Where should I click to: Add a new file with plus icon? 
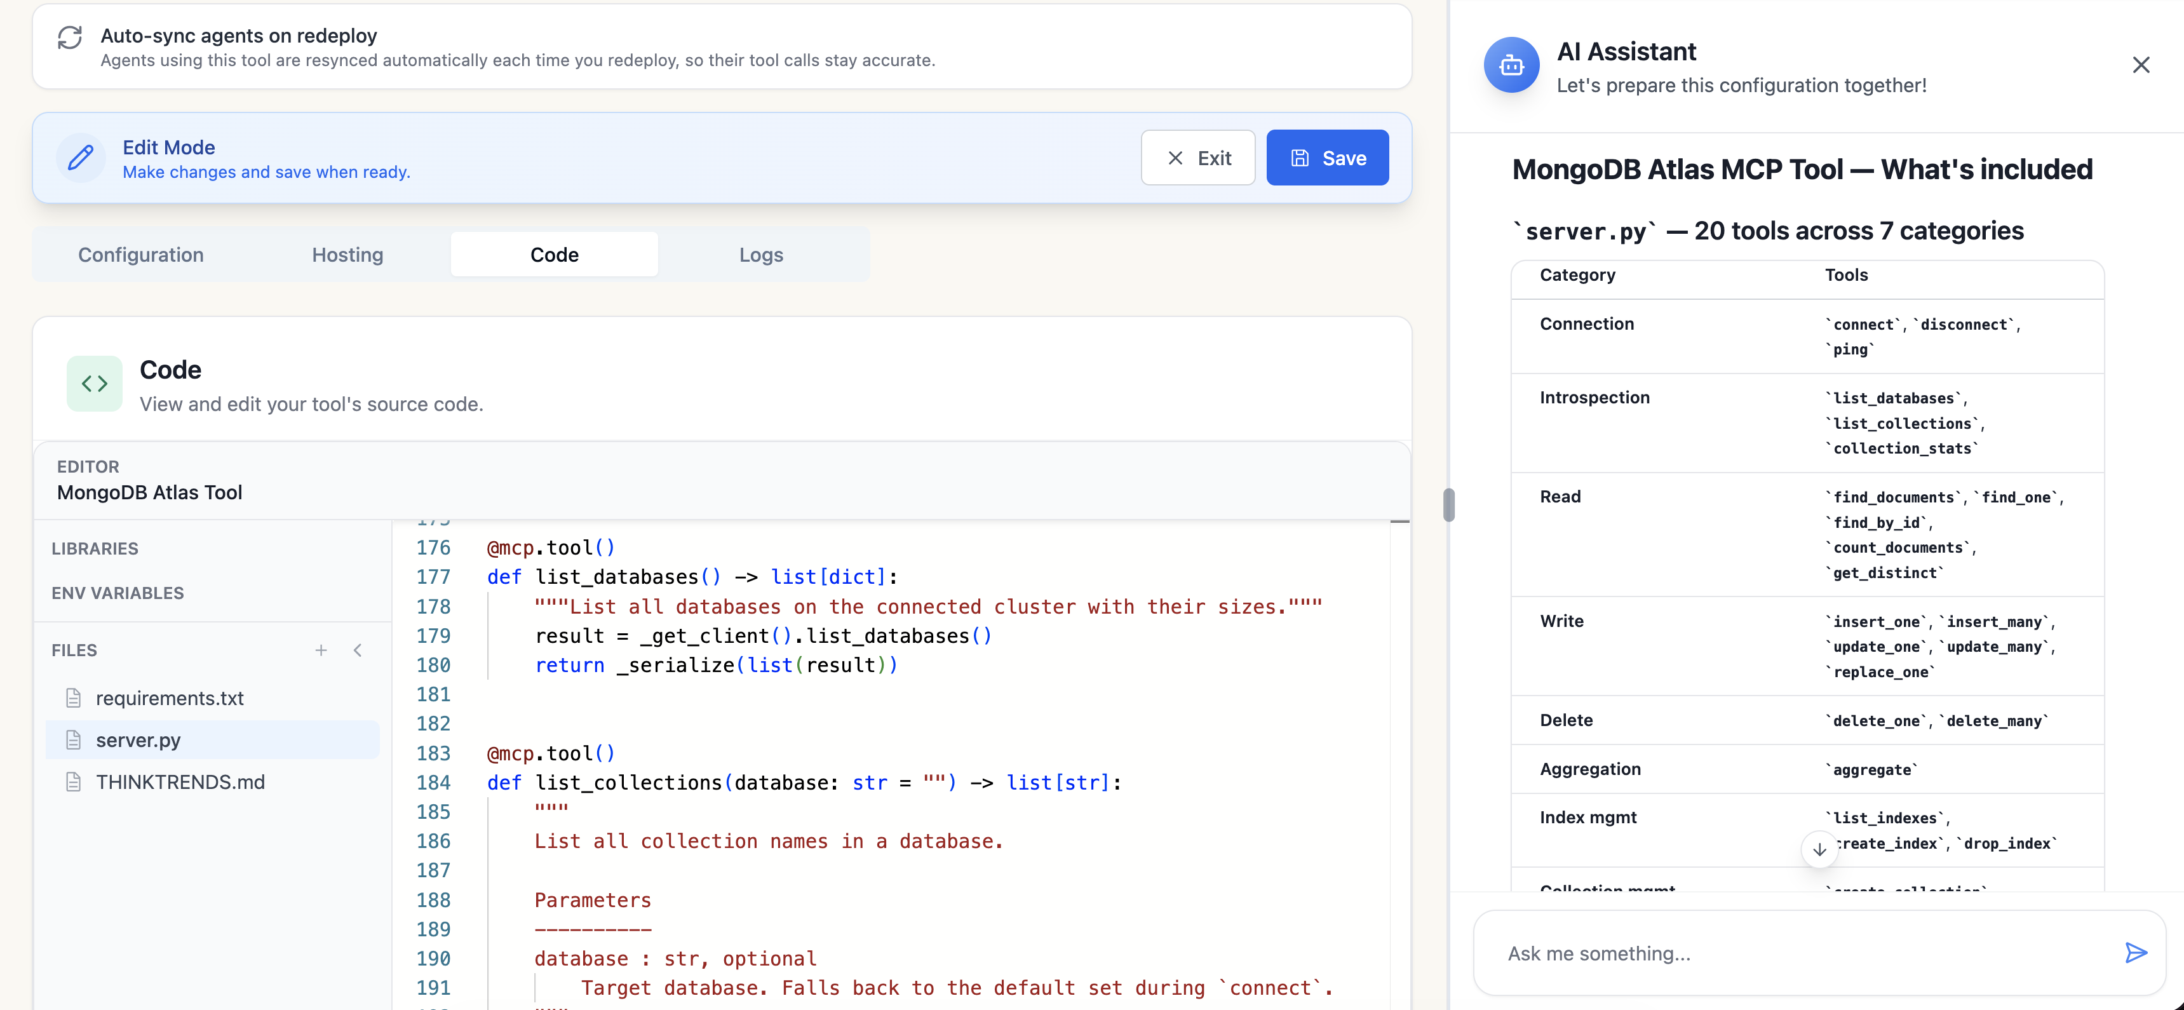[x=321, y=650]
